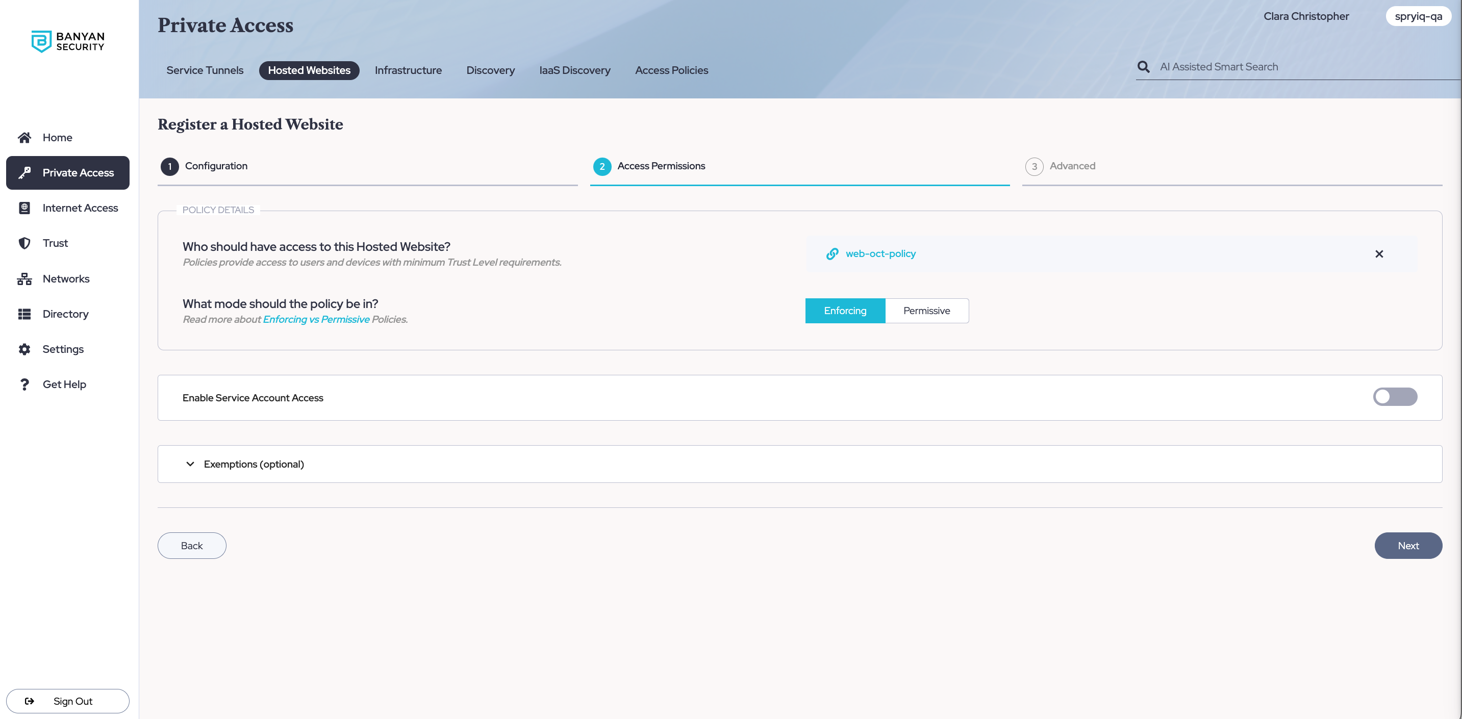Click the Internet Access globe icon
The width and height of the screenshot is (1462, 719).
[24, 208]
